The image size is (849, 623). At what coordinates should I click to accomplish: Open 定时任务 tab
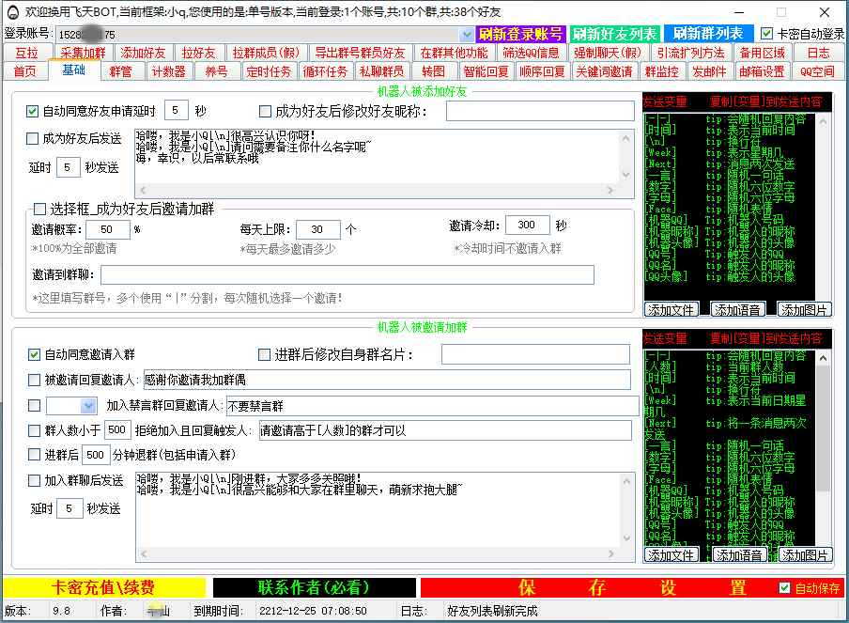tap(269, 71)
